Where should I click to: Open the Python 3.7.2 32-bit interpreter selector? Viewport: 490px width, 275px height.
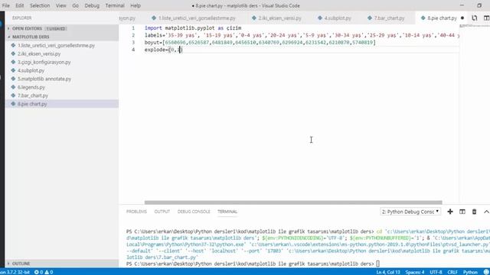tap(15, 272)
